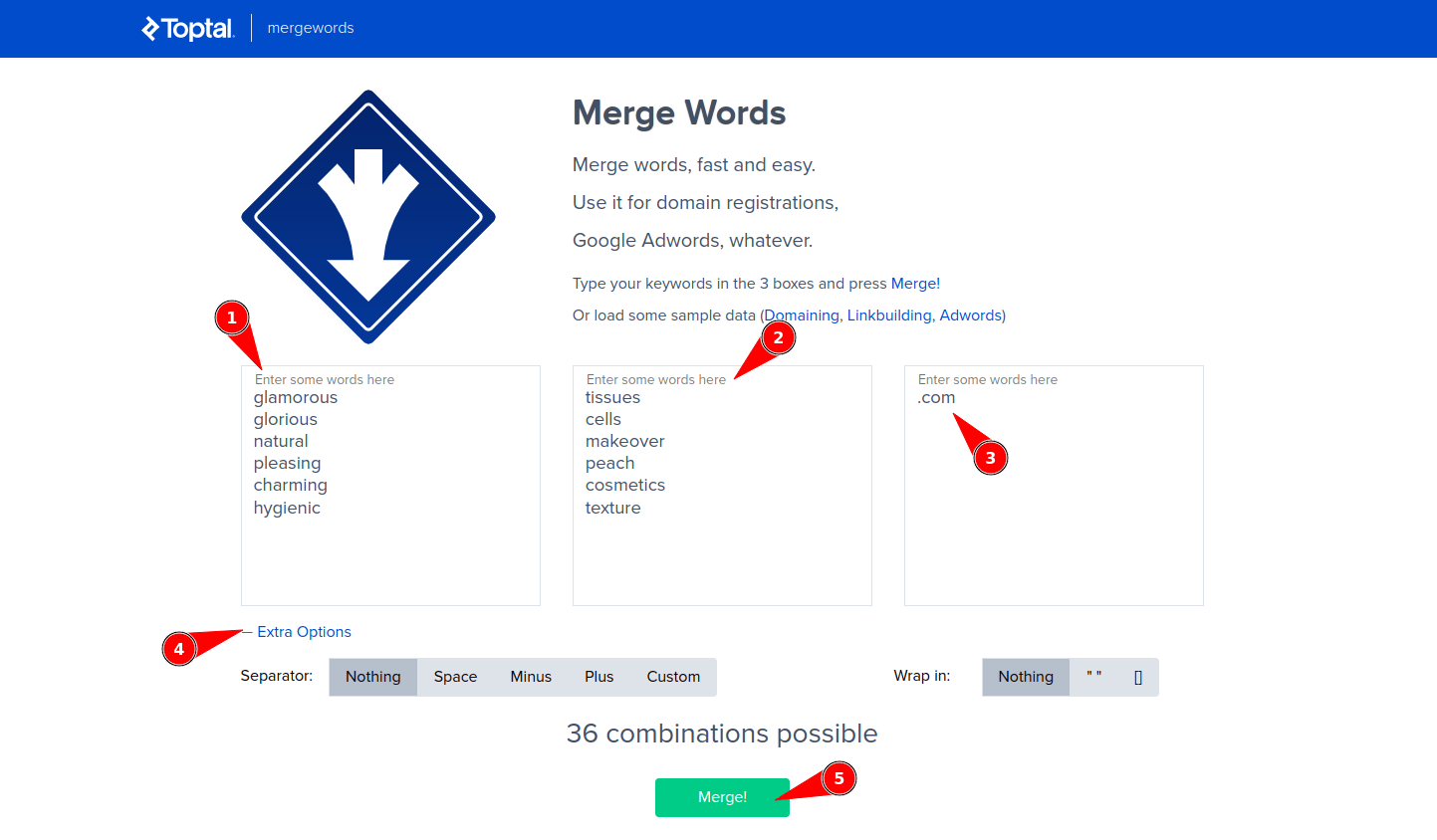Viewport: 1437px width, 840px height.
Task: Click the word charming in the first box
Action: [x=291, y=486]
